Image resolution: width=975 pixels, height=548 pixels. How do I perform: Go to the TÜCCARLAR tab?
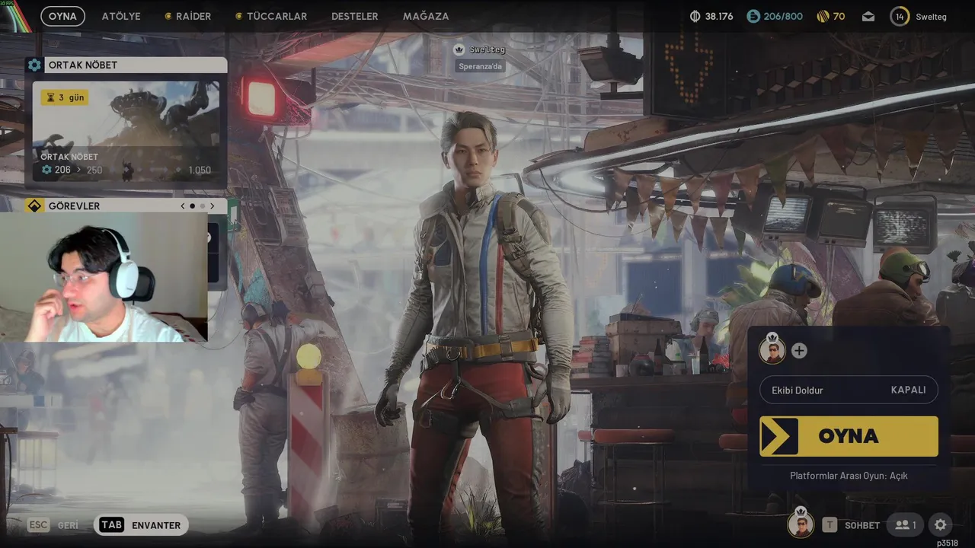click(271, 16)
